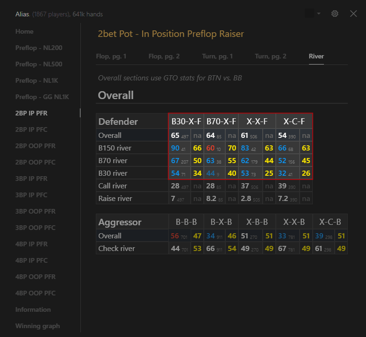Select 4BP OOP PFR sidebar item
Viewport: 366px width, 337px height.
pos(35,277)
